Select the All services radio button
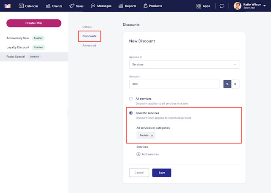 pyautogui.click(x=131, y=98)
